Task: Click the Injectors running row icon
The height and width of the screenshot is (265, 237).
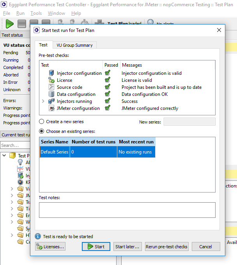Action: [51, 101]
